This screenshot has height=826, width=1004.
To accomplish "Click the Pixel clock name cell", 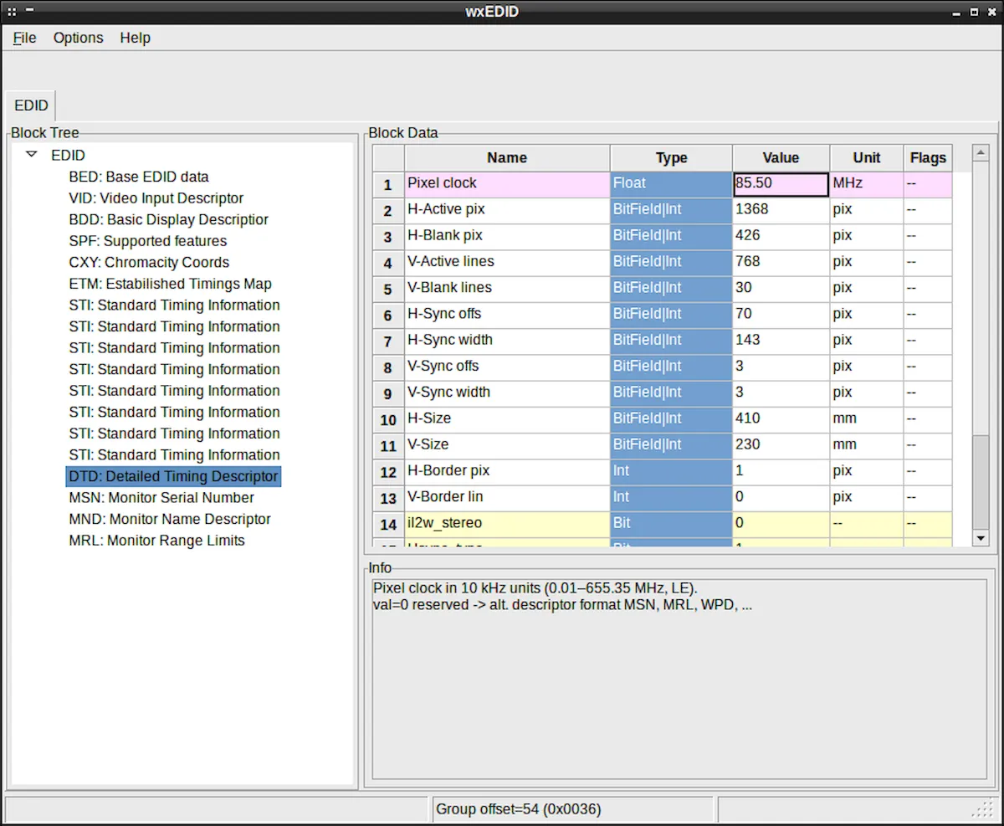I will click(507, 183).
